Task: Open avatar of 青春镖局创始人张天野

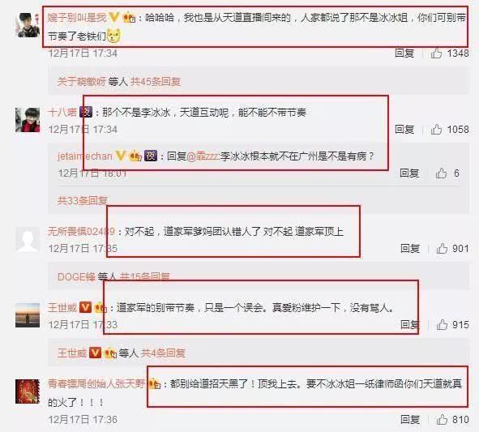Action: click(x=28, y=391)
